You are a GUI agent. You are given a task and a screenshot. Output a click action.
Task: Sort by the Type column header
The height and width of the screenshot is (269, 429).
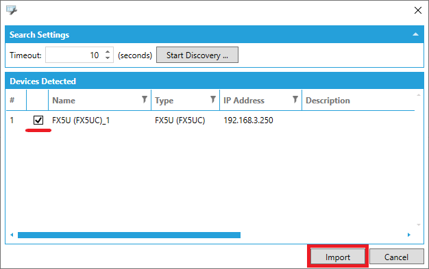(164, 101)
